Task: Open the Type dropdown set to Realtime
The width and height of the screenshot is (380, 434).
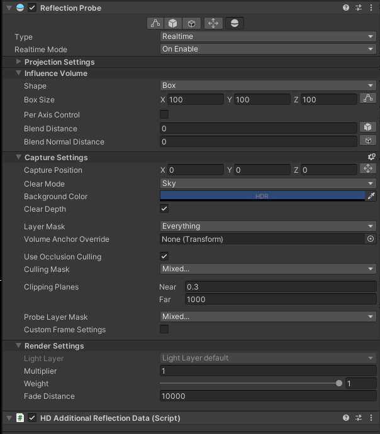Action: point(268,36)
